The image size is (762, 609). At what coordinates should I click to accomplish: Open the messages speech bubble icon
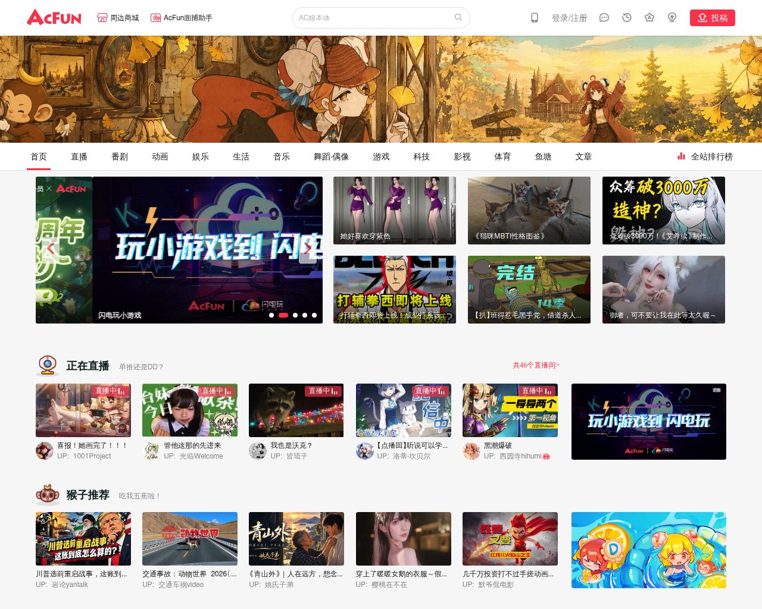click(604, 18)
